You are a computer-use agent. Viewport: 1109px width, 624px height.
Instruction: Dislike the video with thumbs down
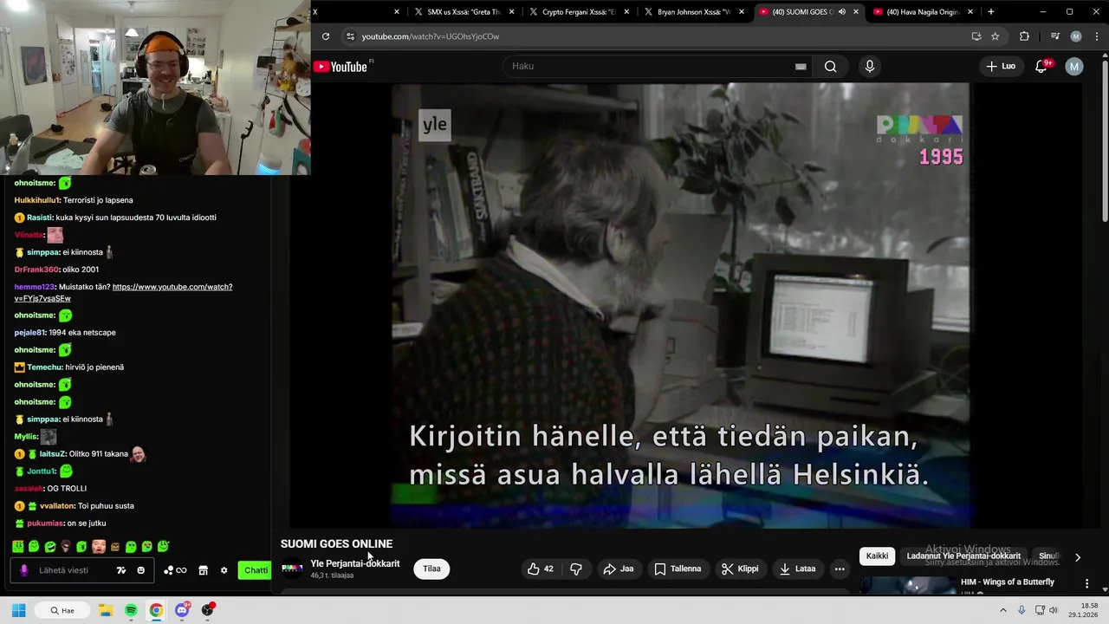pos(576,569)
